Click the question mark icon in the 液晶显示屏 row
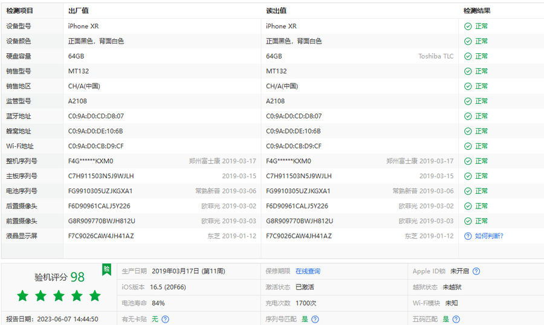The height and width of the screenshot is (325, 544). [x=468, y=236]
